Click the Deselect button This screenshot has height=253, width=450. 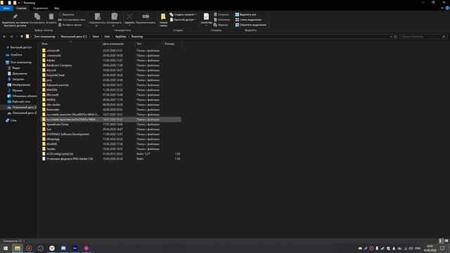[x=248, y=20]
